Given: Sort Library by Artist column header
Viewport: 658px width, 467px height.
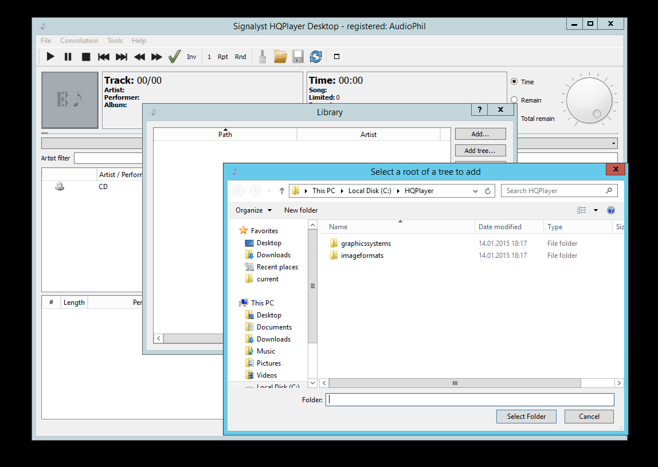Looking at the screenshot, I should tap(369, 134).
